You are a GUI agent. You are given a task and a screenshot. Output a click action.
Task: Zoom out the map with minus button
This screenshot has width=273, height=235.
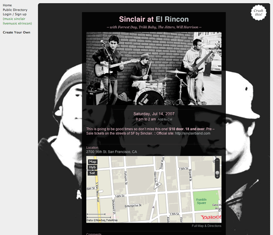coord(217,160)
